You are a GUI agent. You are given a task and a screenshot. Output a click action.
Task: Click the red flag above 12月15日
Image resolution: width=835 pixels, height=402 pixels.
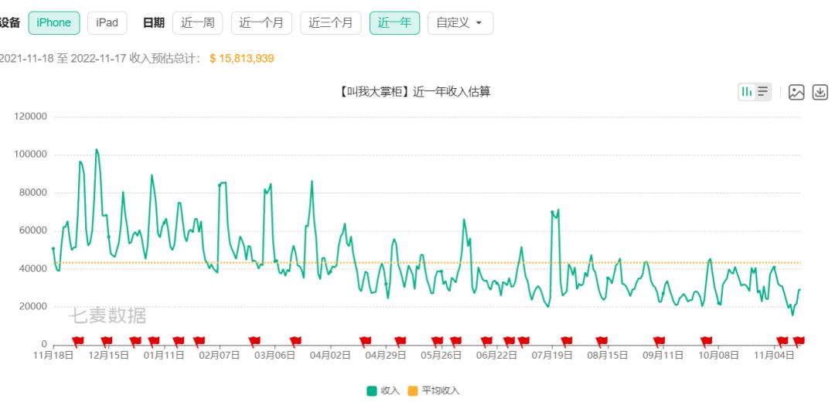pos(106,341)
